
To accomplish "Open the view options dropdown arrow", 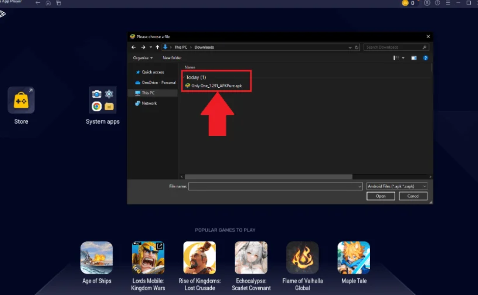I will click(403, 58).
